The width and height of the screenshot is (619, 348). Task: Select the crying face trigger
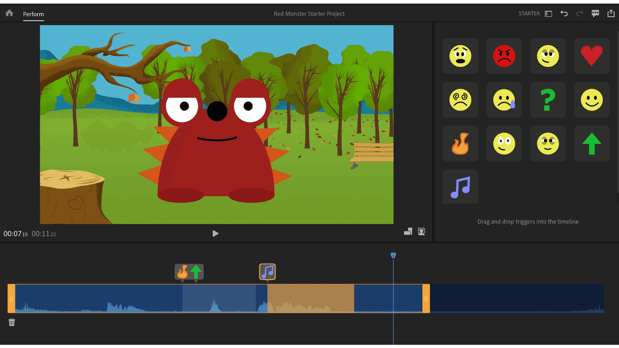tap(504, 100)
